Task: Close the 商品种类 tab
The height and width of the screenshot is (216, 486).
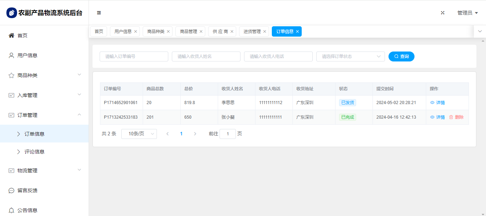Action: point(168,32)
